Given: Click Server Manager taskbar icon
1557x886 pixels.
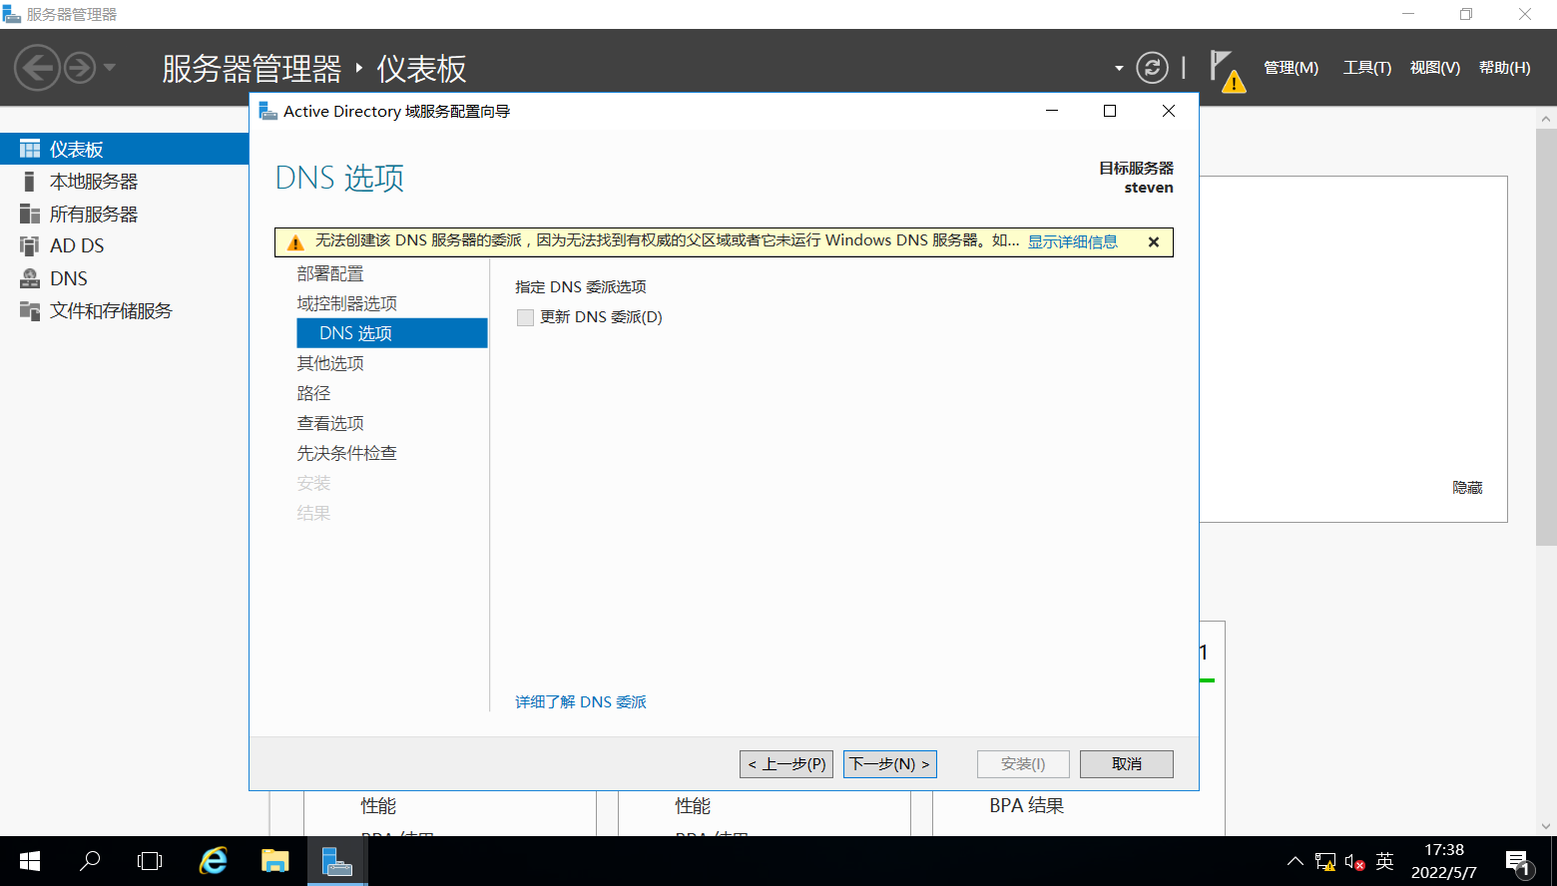Looking at the screenshot, I should coord(337,861).
